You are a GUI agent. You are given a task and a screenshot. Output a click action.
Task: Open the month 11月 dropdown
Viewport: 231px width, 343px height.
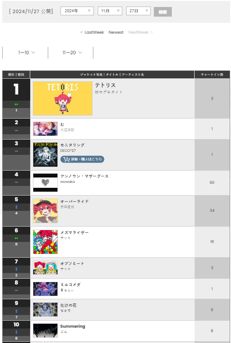[x=110, y=11]
